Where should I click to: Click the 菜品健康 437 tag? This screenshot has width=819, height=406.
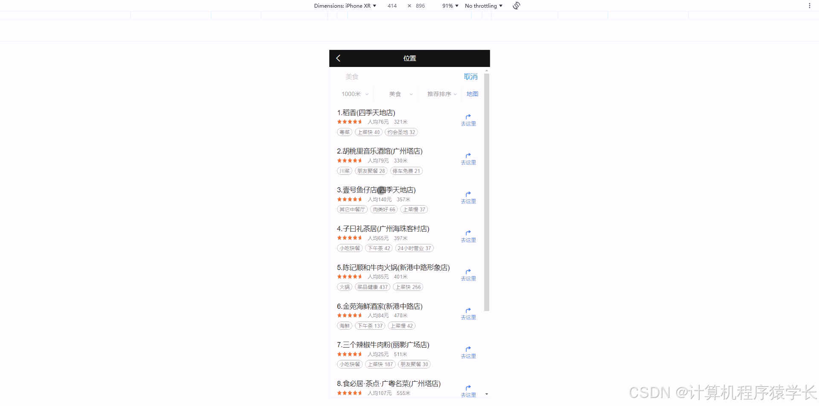point(372,287)
